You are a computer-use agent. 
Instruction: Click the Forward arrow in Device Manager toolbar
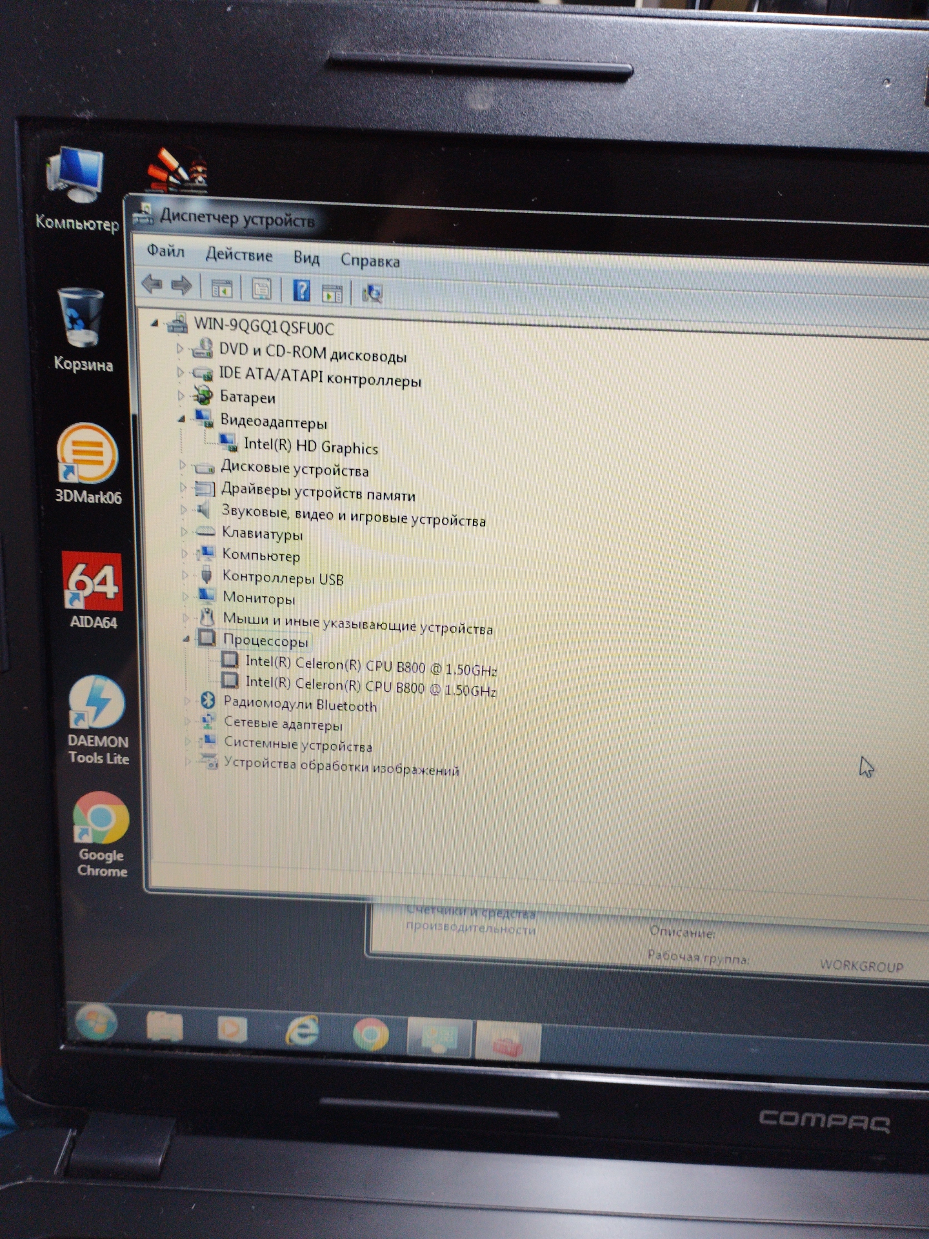click(181, 285)
